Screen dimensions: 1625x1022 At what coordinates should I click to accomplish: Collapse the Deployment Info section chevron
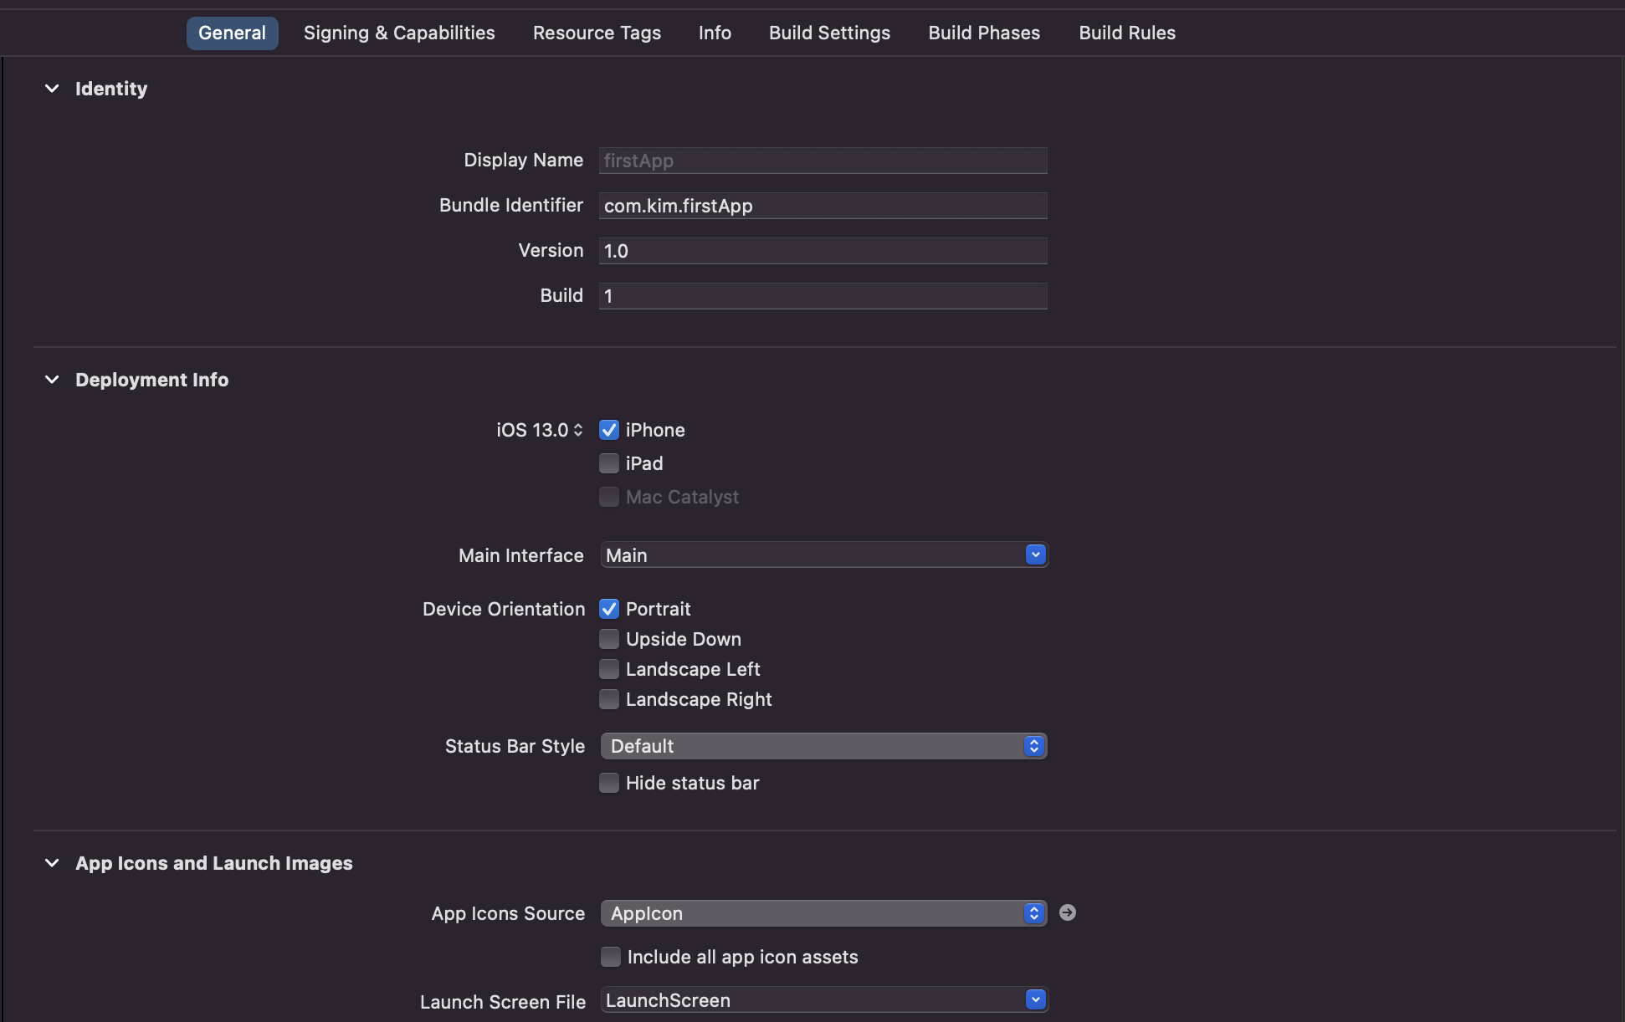pos(52,380)
